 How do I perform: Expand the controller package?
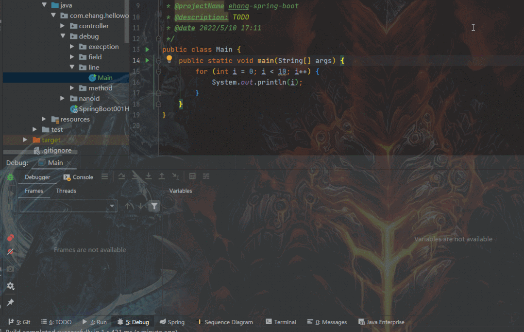pos(63,26)
